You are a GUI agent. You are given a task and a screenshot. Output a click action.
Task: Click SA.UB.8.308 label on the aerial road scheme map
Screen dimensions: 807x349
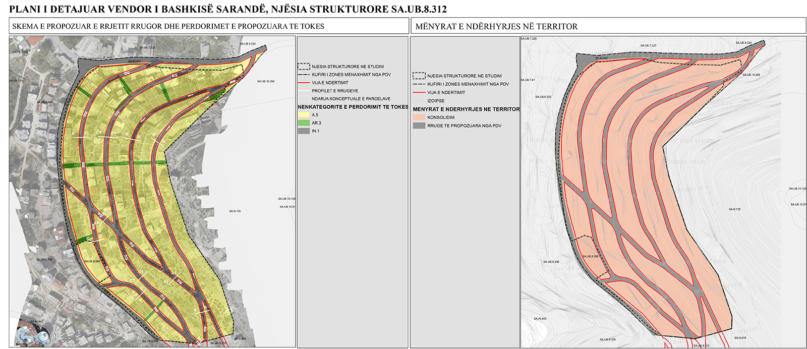44,260
